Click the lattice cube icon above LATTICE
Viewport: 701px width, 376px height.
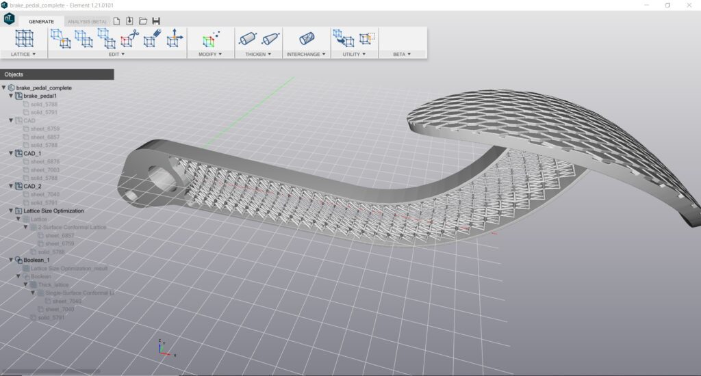tap(24, 38)
